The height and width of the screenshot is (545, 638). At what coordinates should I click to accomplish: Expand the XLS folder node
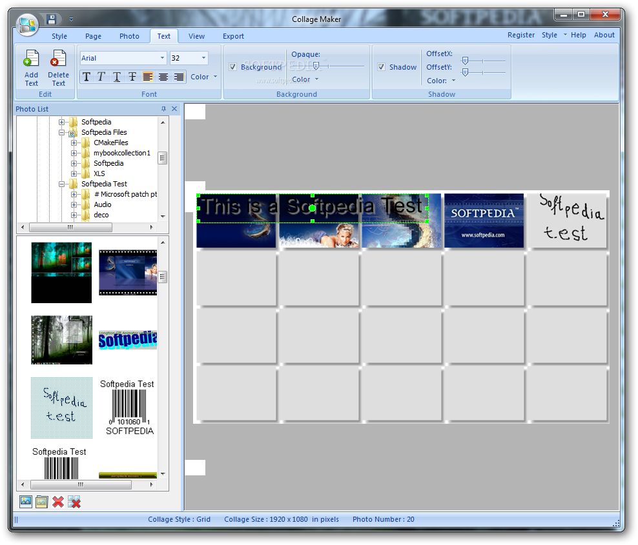coord(74,173)
